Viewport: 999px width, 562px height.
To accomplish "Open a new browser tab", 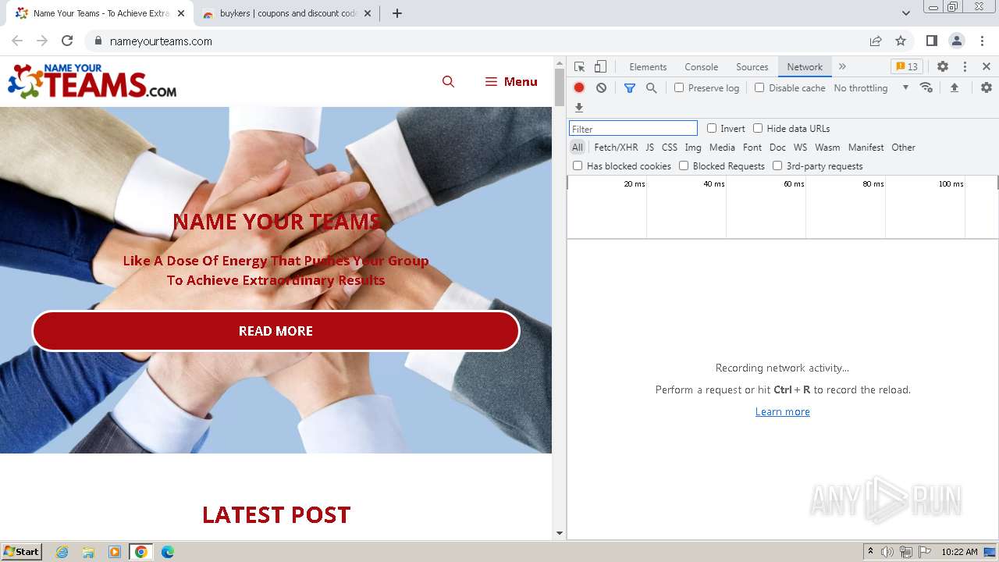I will click(x=396, y=13).
